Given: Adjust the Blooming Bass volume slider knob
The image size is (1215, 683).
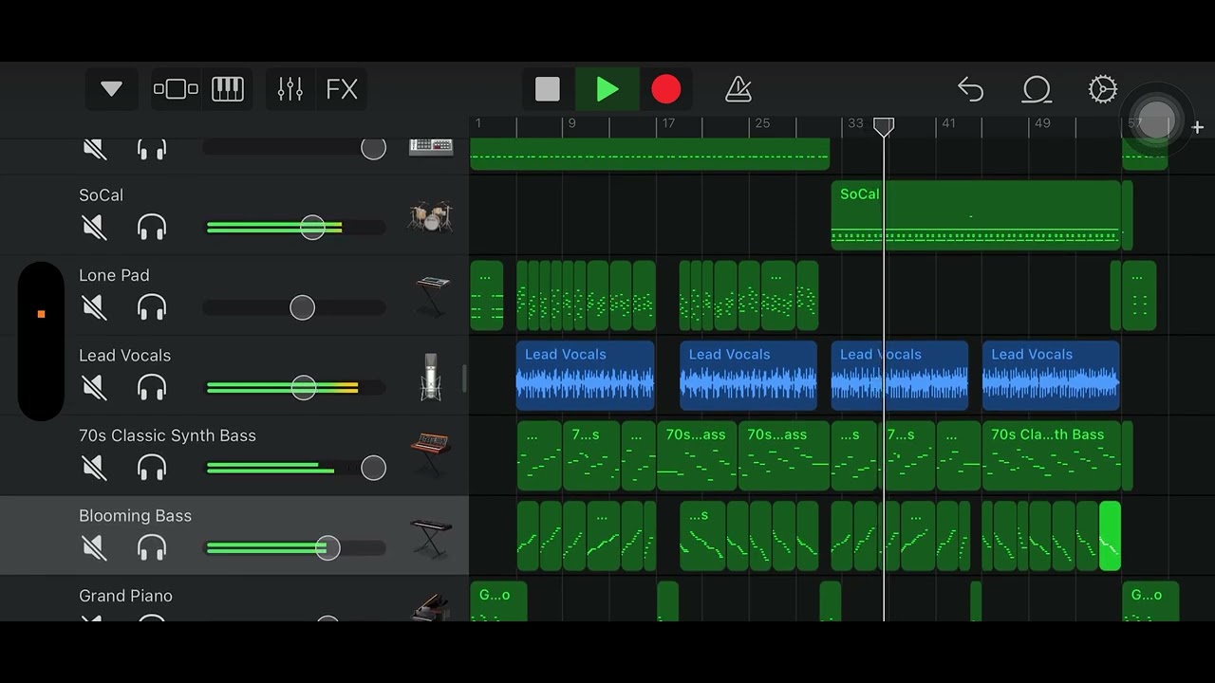Looking at the screenshot, I should [327, 547].
